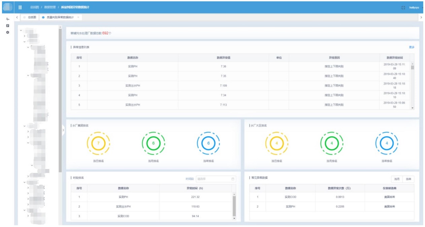This screenshot has height=227, width=425.
Task: Click the 时间段 date input field
Action: 213,179
